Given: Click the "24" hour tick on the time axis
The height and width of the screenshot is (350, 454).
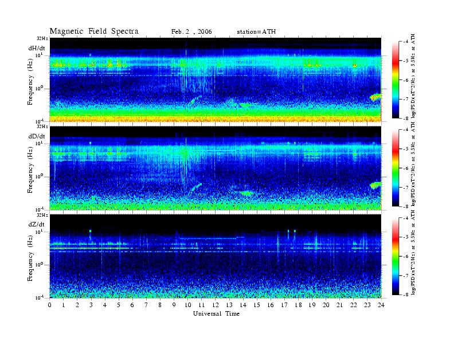Looking at the screenshot, I should (381, 305).
